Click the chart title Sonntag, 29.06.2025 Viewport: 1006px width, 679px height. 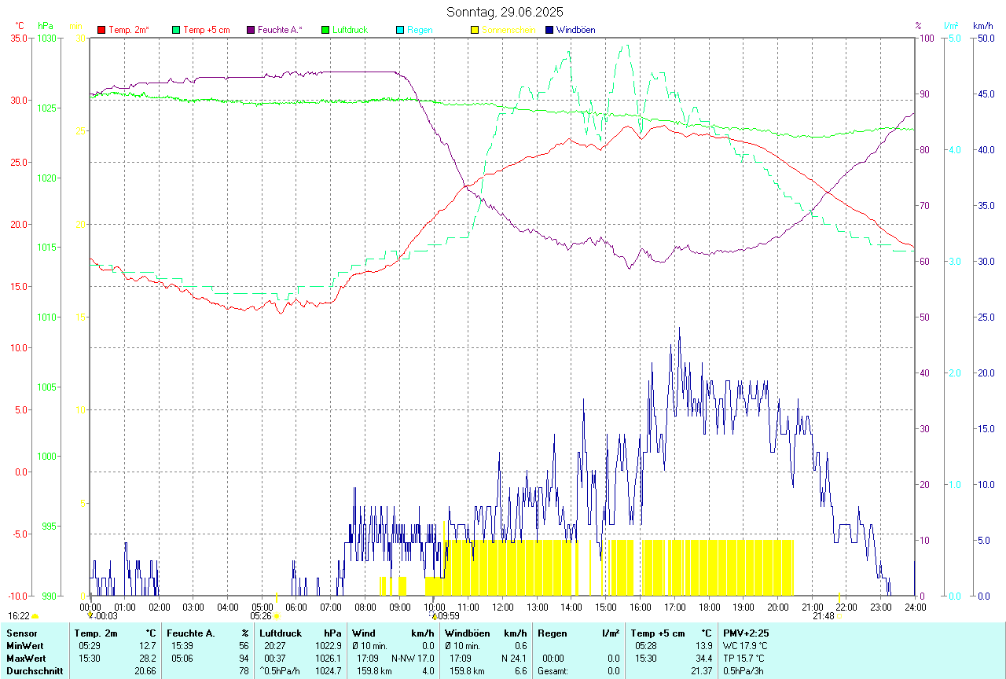505,12
